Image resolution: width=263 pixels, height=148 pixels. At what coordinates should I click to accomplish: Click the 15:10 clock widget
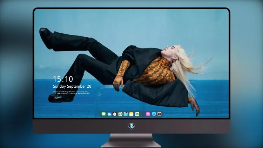(63, 79)
